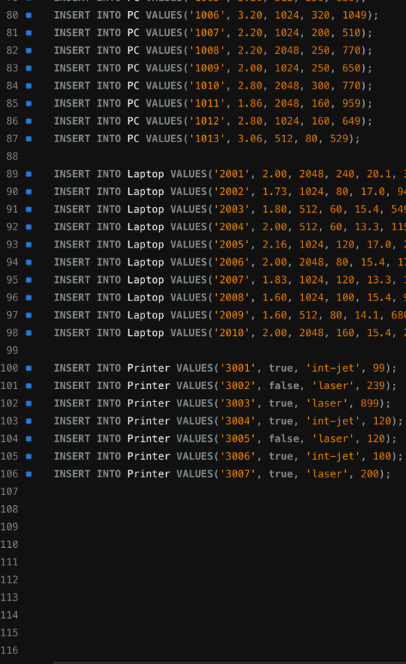Click the price 239 in Printer row

(x=376, y=386)
